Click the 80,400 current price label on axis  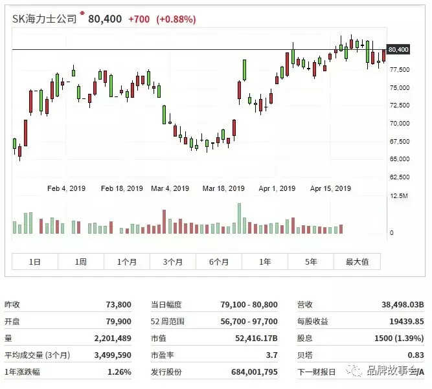click(398, 50)
